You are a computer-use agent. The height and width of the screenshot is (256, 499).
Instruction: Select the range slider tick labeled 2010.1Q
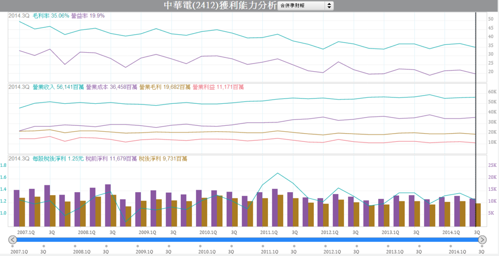[207, 252]
